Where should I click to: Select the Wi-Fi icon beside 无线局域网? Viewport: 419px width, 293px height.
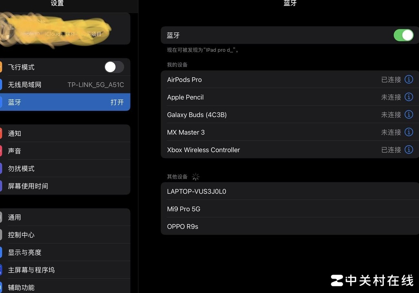pyautogui.click(x=1, y=84)
